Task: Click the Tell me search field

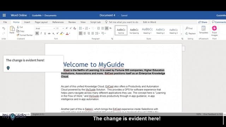Action: (123, 22)
